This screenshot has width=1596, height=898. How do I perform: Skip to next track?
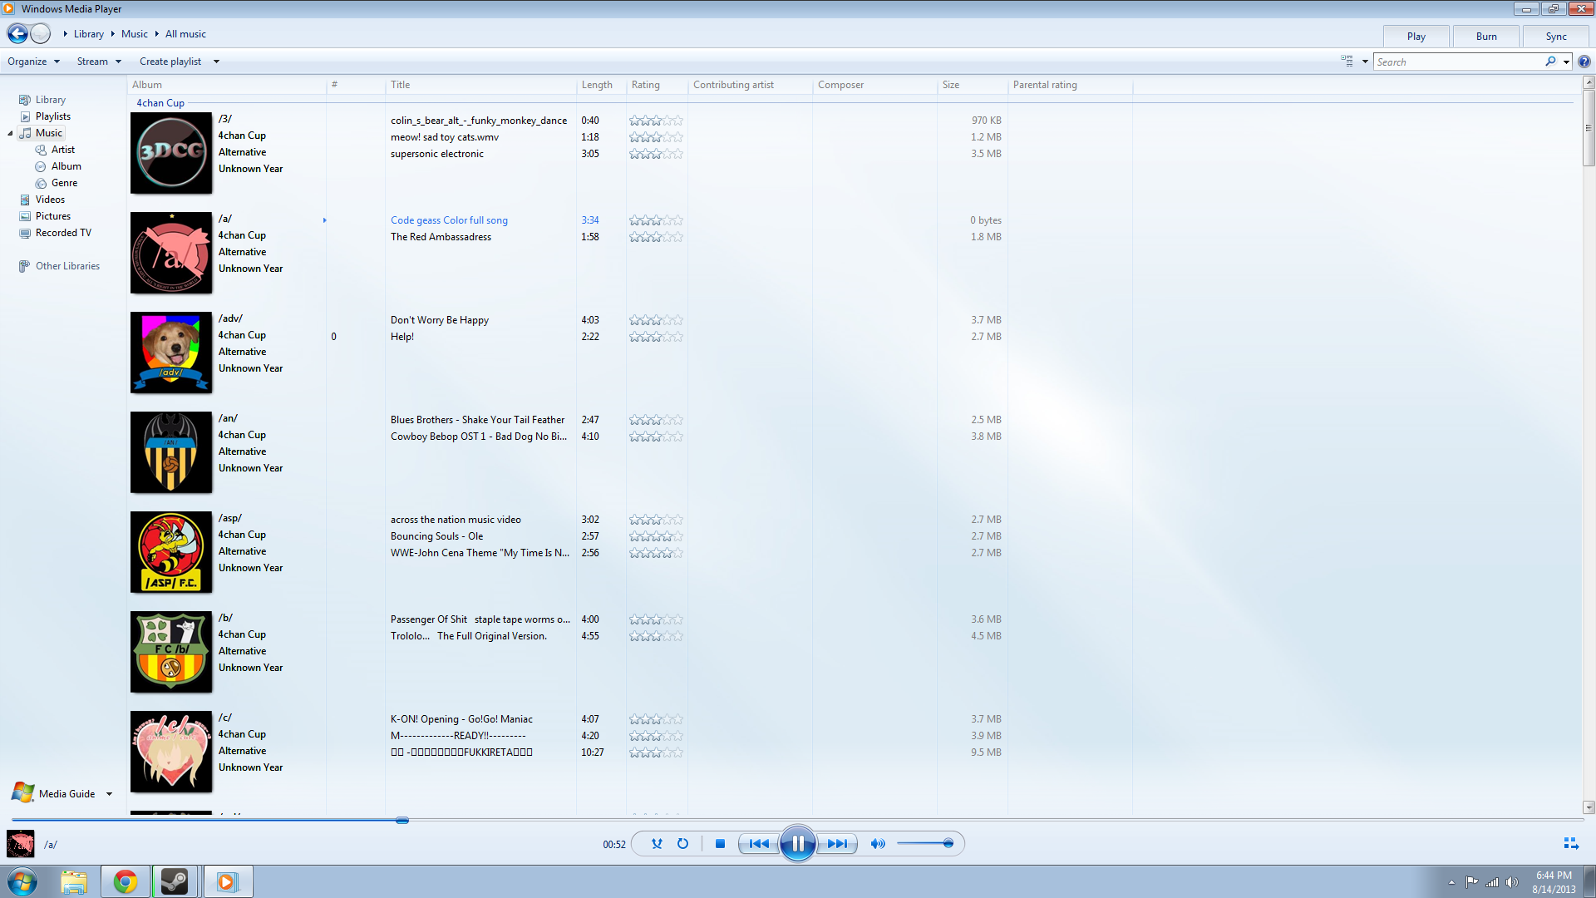(x=837, y=844)
